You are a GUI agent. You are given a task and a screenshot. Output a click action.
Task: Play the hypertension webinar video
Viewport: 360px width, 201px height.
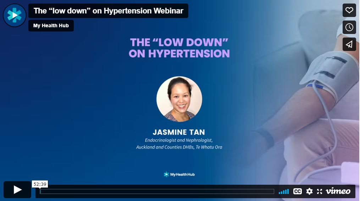pyautogui.click(x=17, y=190)
